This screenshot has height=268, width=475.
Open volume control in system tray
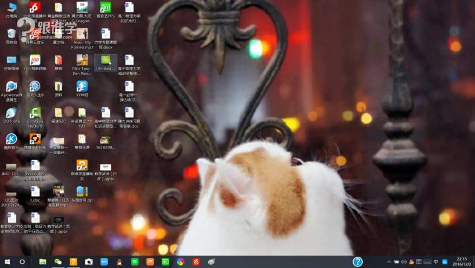pyautogui.click(x=404, y=262)
